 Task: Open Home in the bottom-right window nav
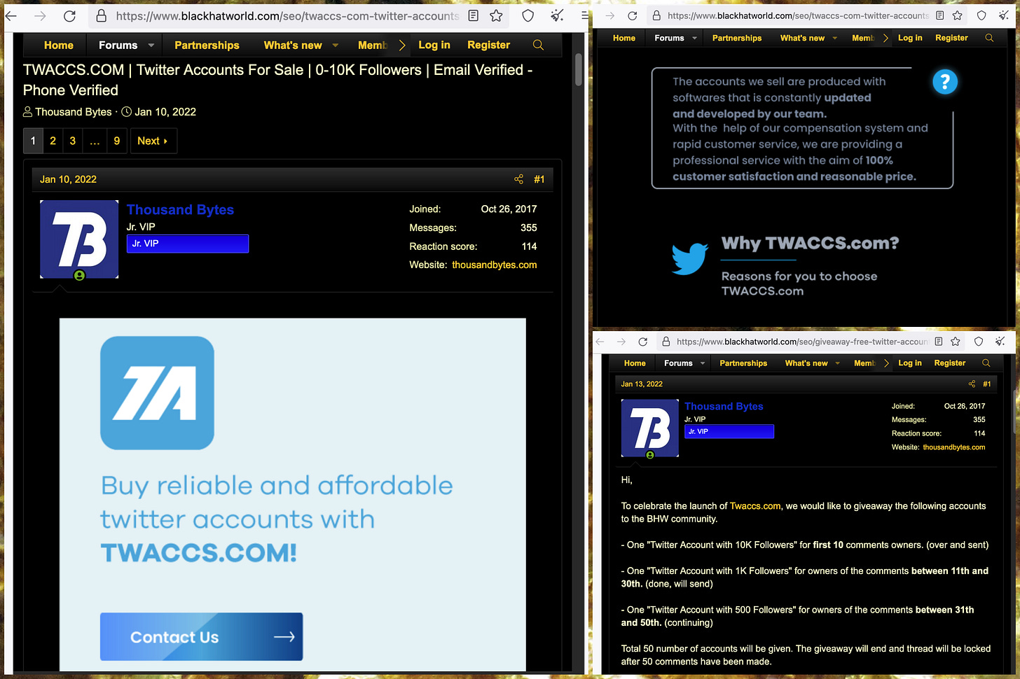635,363
